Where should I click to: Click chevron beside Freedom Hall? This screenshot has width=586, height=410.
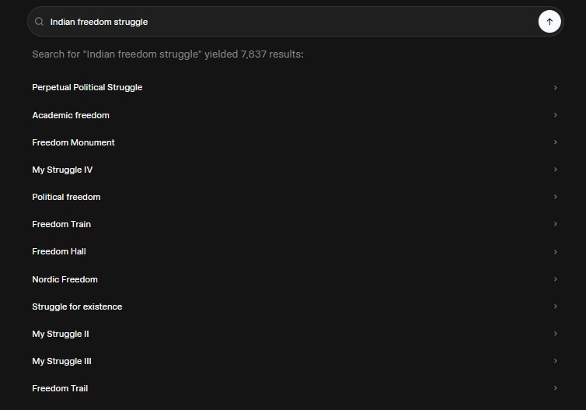(555, 251)
